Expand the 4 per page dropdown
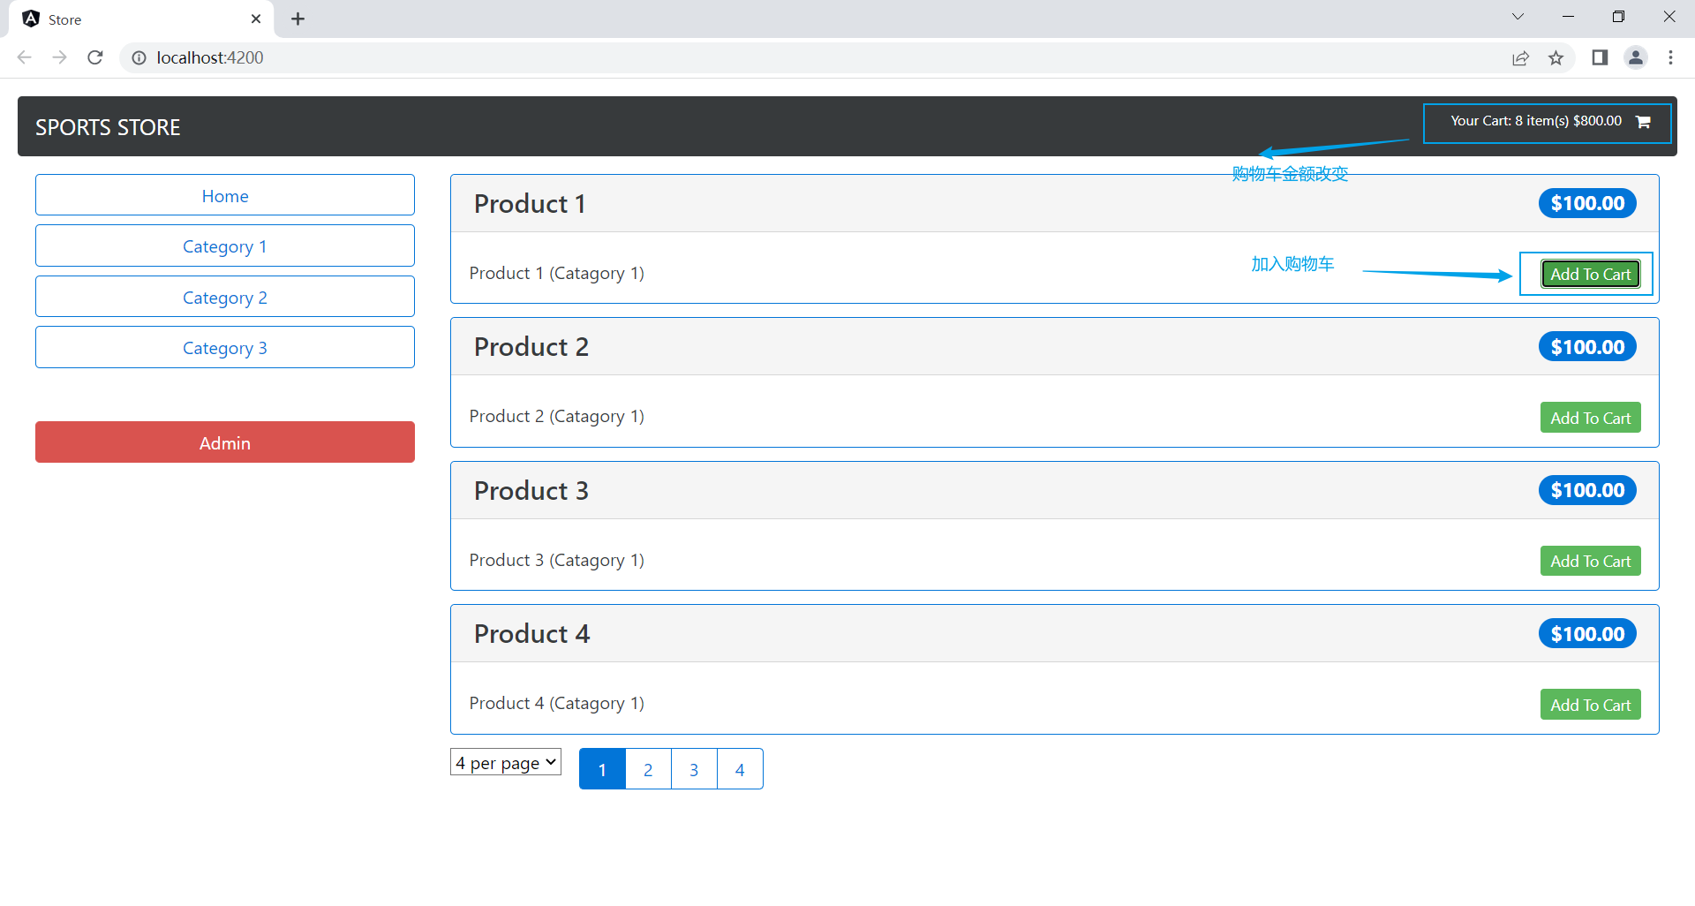 506,762
